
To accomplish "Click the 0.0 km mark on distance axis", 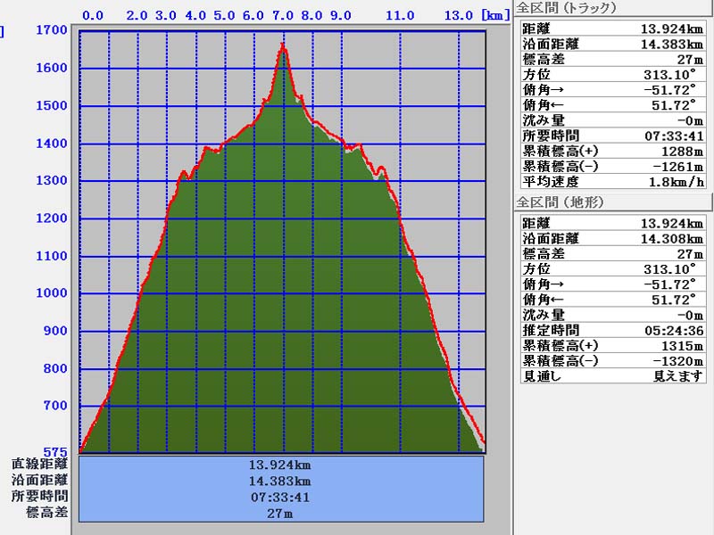I will pos(93,15).
